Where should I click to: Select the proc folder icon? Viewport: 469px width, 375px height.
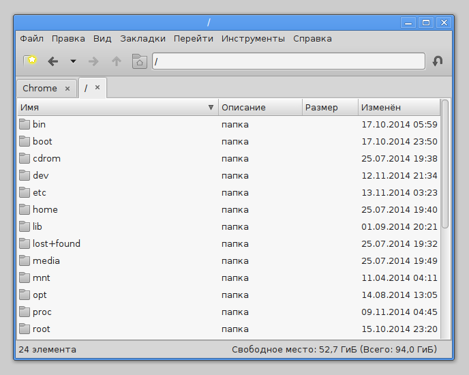click(x=25, y=312)
